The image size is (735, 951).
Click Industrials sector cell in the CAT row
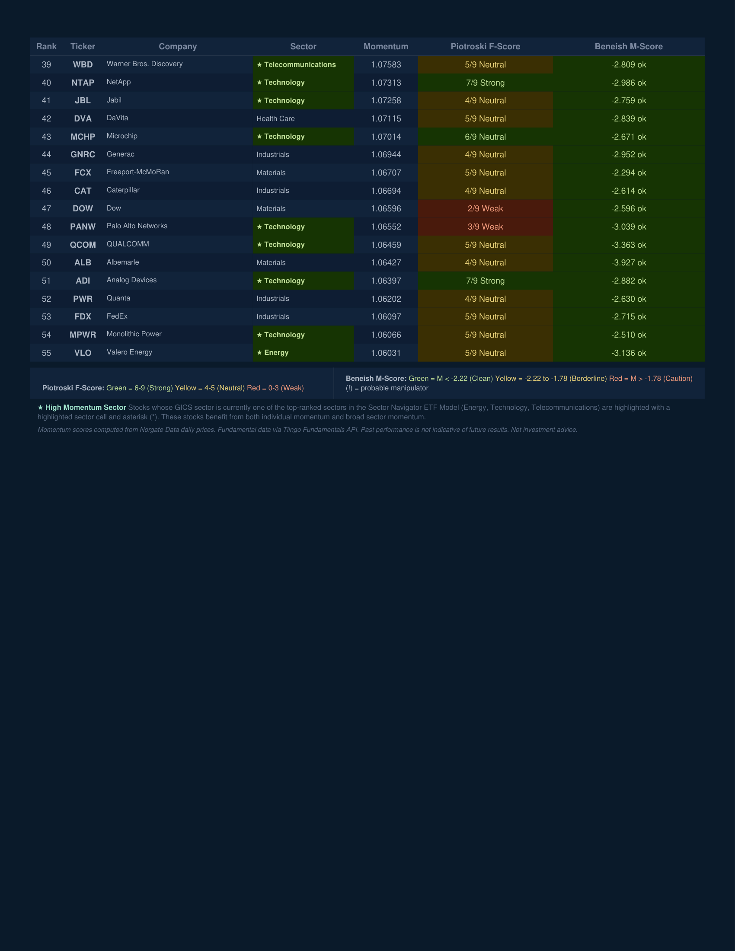click(303, 191)
